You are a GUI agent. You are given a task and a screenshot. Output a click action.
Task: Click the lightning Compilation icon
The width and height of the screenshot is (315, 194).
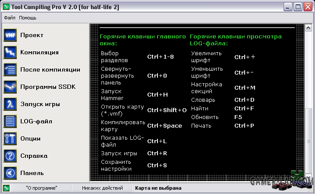10,52
